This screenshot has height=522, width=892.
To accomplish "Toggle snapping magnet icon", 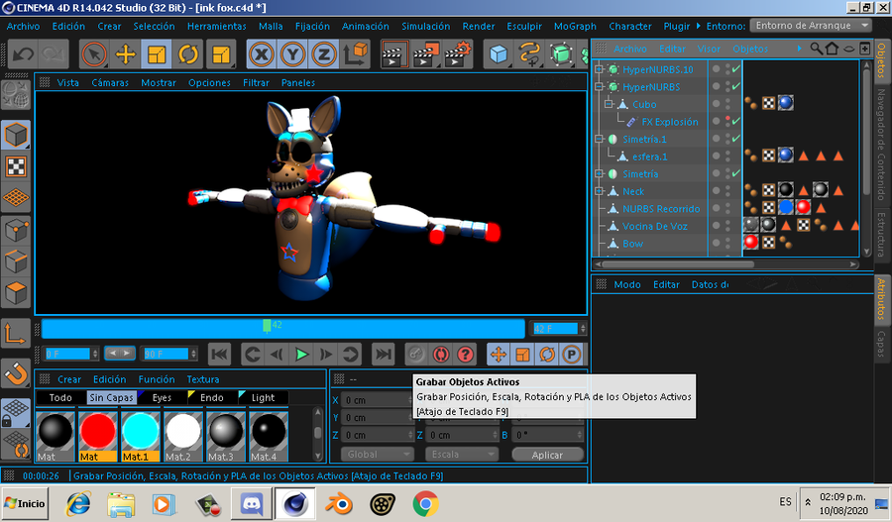I will (16, 374).
